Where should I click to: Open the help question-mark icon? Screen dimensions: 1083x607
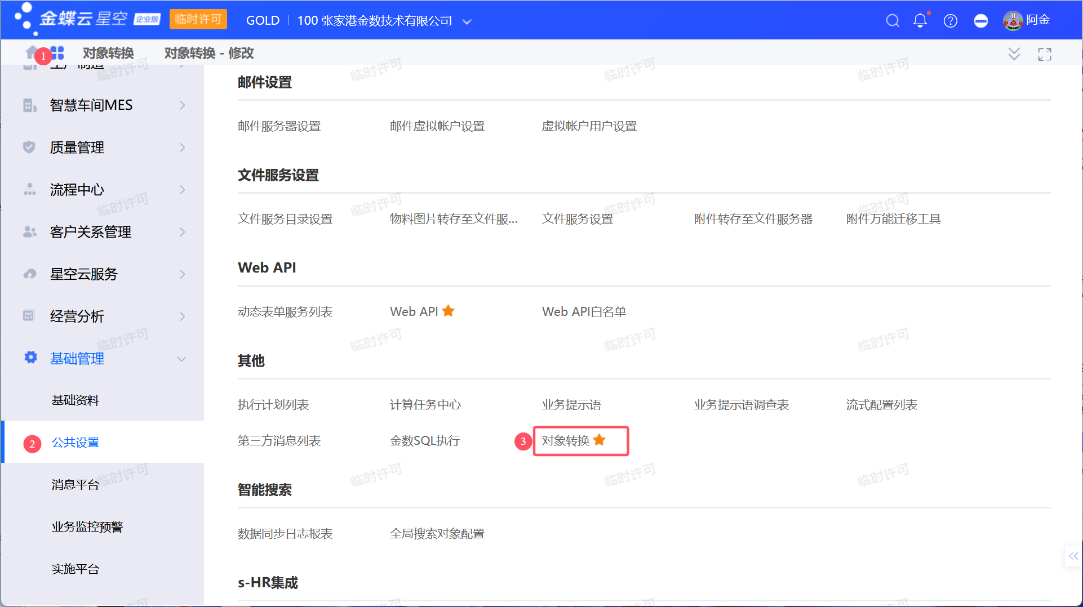[x=951, y=20]
